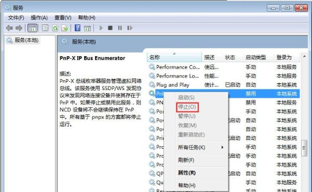The height and width of the screenshot is (192, 312).
Task: Open the 文件(F) menu
Action: click(x=16, y=18)
